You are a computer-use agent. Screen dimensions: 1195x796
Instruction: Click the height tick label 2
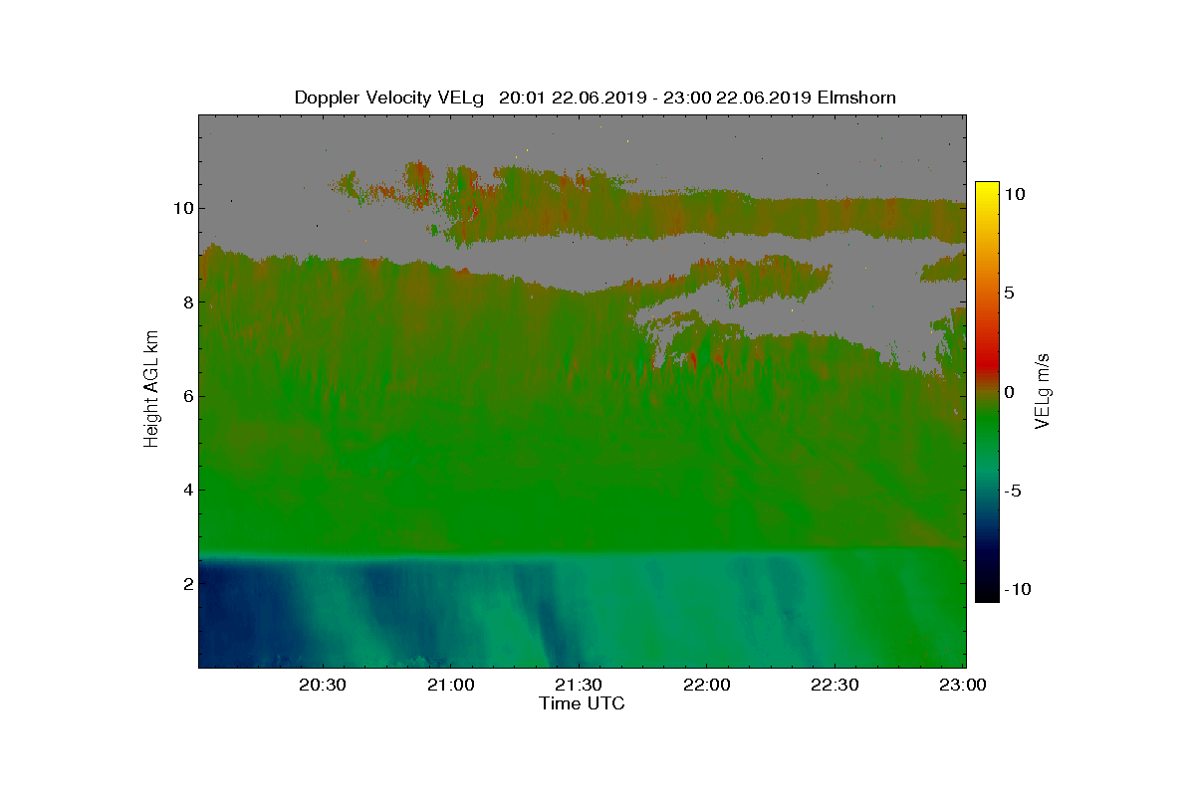(x=186, y=583)
